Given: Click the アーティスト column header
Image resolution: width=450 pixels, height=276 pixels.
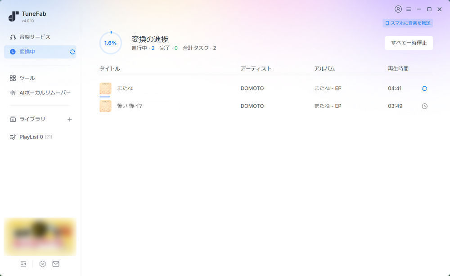Looking at the screenshot, I should click(x=256, y=69).
